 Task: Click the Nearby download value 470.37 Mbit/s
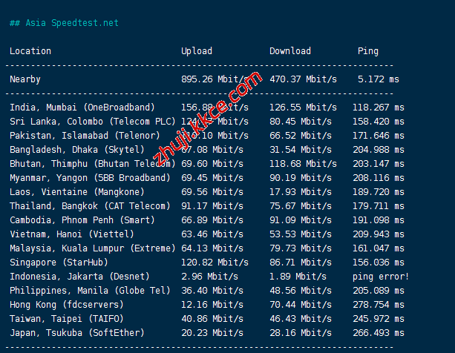tap(303, 79)
